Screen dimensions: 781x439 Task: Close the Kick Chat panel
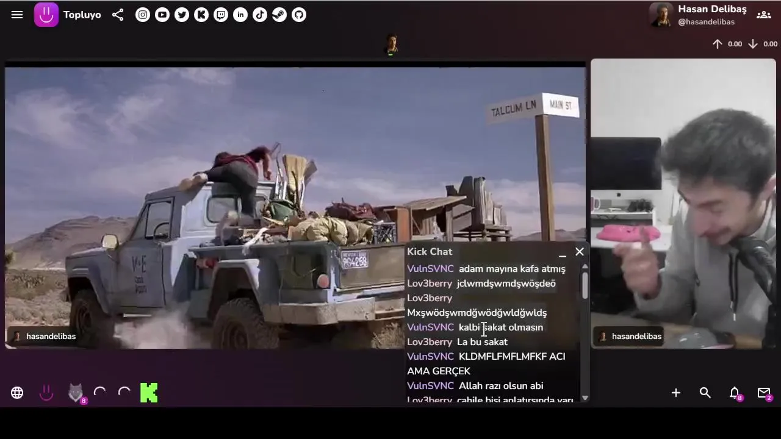(x=580, y=251)
